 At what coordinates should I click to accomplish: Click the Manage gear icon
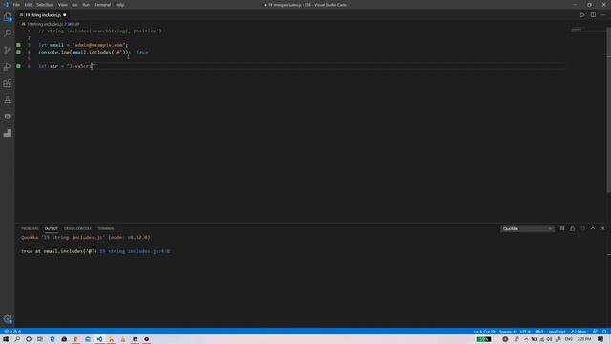tap(8, 319)
